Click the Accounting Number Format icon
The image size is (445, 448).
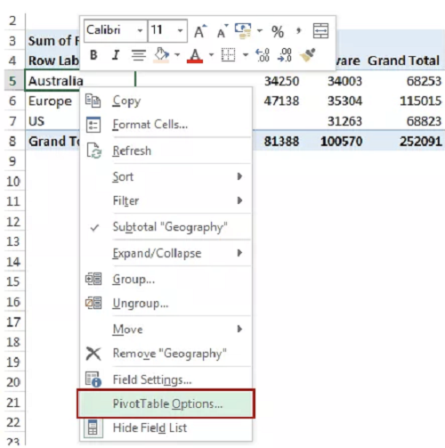243,31
